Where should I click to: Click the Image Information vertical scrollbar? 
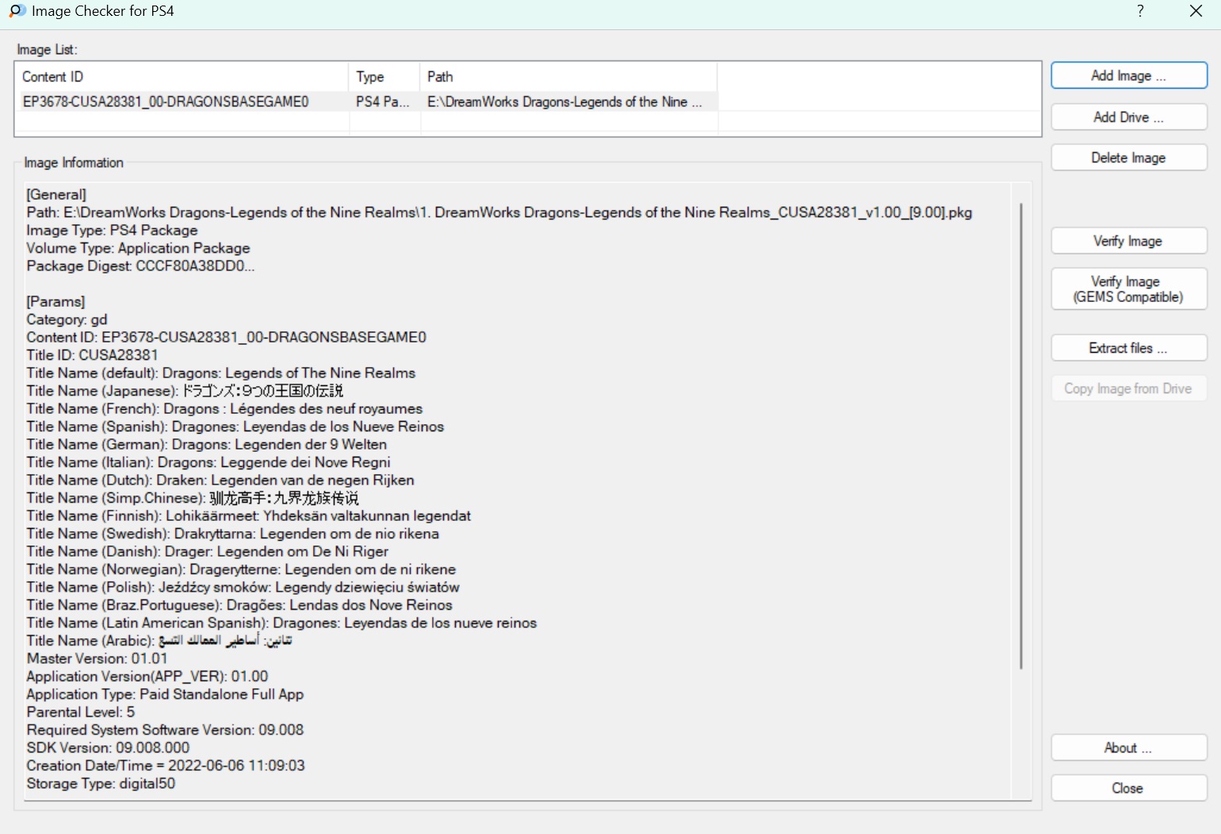(1020, 436)
